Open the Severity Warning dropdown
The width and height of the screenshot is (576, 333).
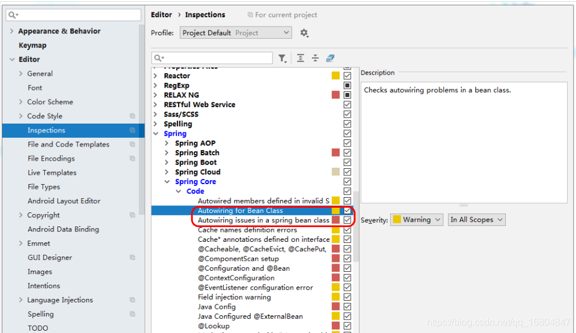[417, 219]
